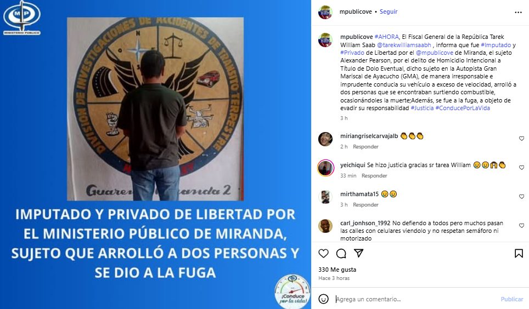Like carl_jonhson_1992's comment heart
Viewport: 529px width, 309px height.
pyautogui.click(x=521, y=225)
